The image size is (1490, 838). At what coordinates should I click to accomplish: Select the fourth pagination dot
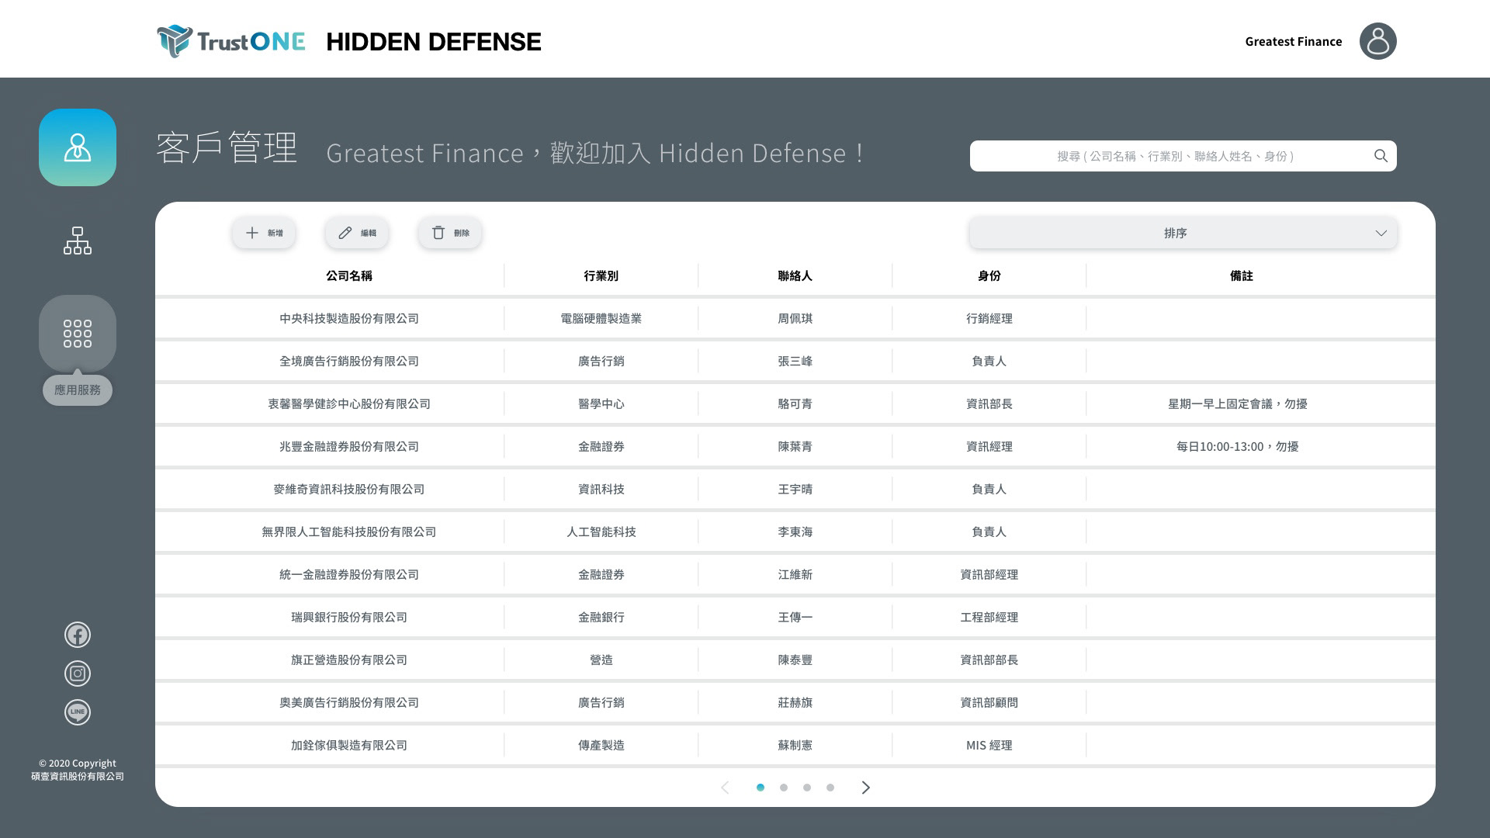(x=830, y=788)
